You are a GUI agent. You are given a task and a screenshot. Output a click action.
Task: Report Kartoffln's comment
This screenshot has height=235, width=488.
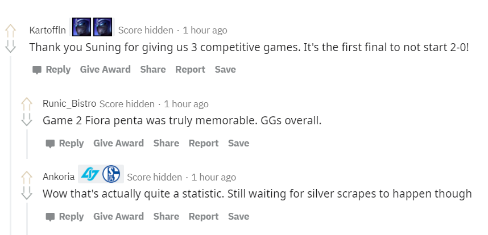(190, 70)
